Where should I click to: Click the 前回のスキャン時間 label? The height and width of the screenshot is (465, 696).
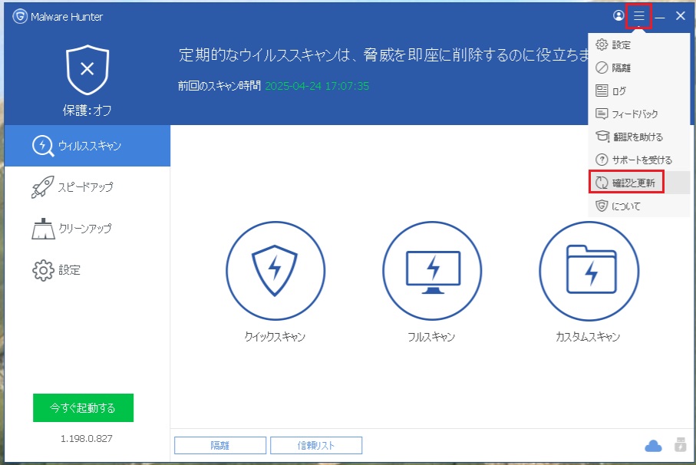point(219,86)
